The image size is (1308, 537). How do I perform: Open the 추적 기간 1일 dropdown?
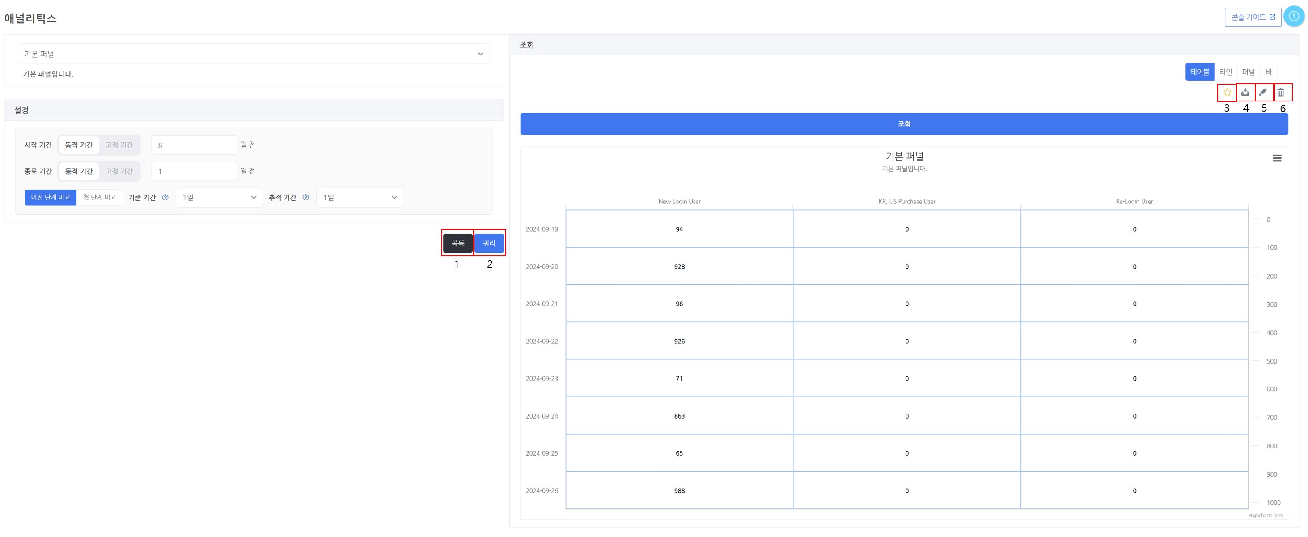(360, 198)
